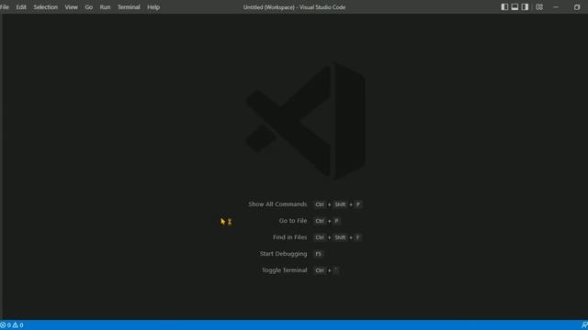Open the Edit menu
Screen dimensions: 588x330
point(21,7)
